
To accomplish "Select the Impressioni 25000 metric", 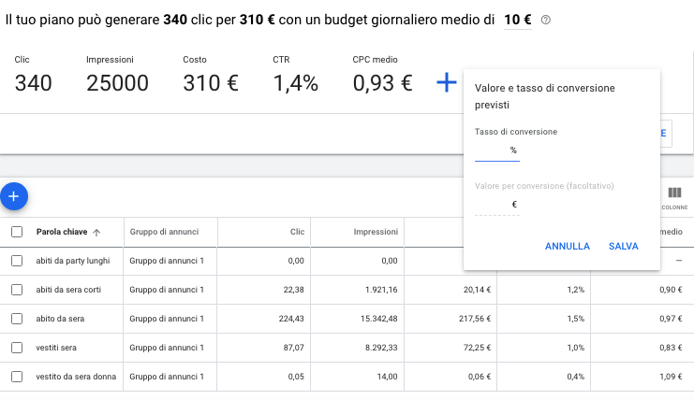I will (117, 75).
